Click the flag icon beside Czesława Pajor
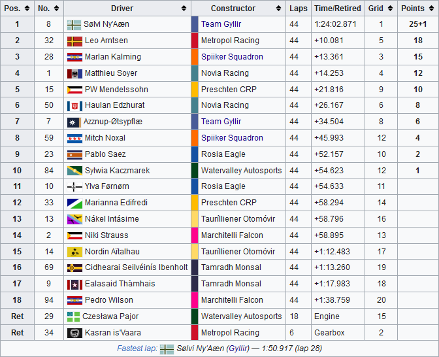 coord(74,316)
